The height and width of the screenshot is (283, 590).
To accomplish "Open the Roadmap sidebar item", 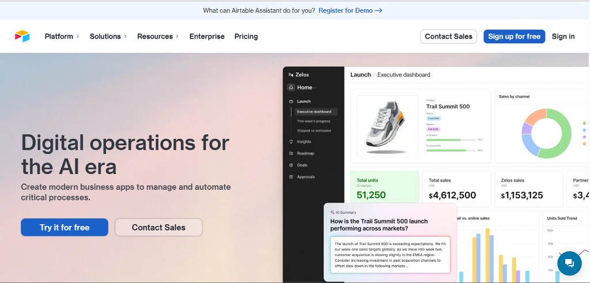I will 305,153.
